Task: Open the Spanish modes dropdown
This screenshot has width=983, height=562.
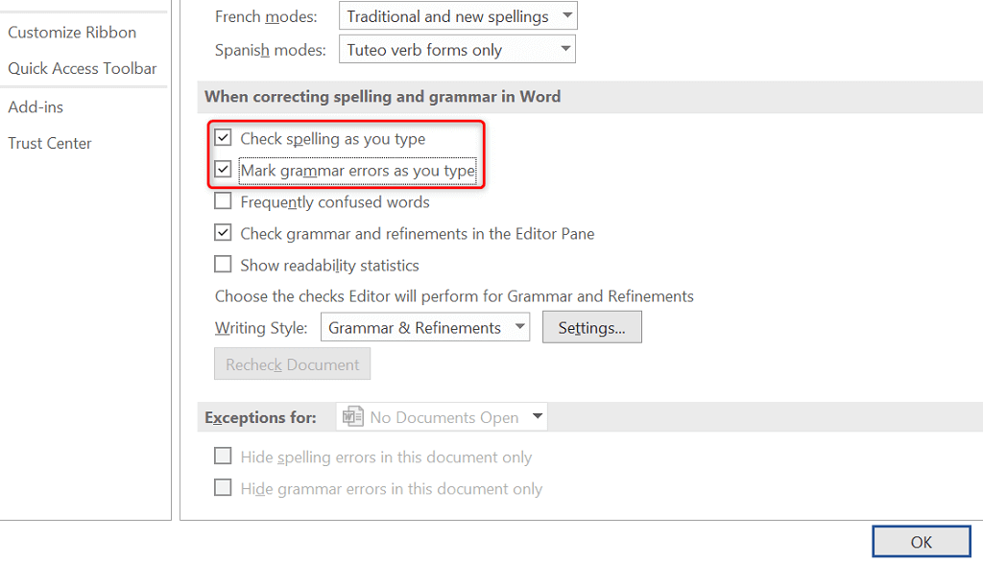Action: point(564,50)
